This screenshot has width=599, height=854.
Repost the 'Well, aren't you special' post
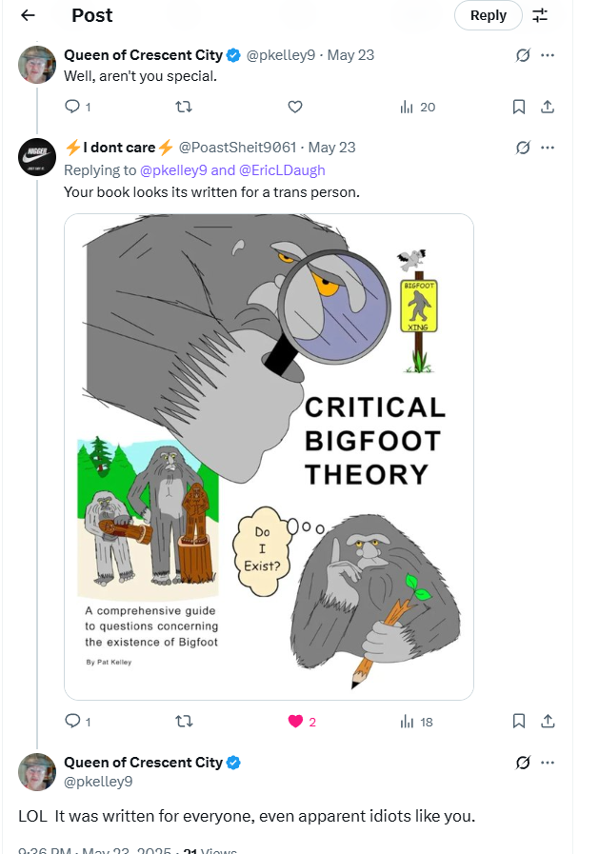[184, 107]
